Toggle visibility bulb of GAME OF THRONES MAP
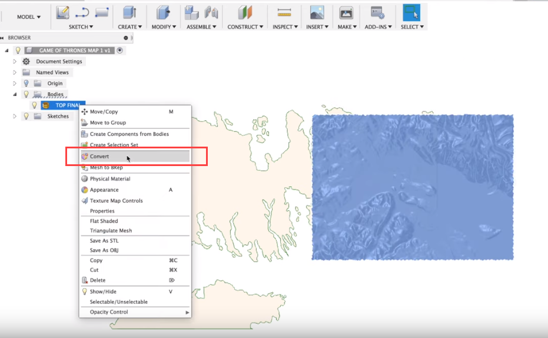The width and height of the screenshot is (548, 338). click(18, 50)
